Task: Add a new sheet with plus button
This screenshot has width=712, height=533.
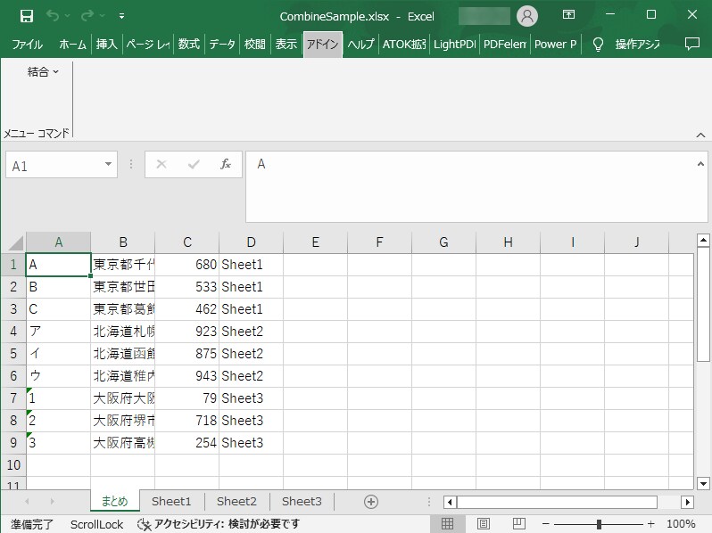Action: click(x=371, y=502)
